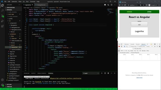The height and width of the screenshot is (90, 161).
Task: Collapse the Navigation folder
Action: point(14,25)
